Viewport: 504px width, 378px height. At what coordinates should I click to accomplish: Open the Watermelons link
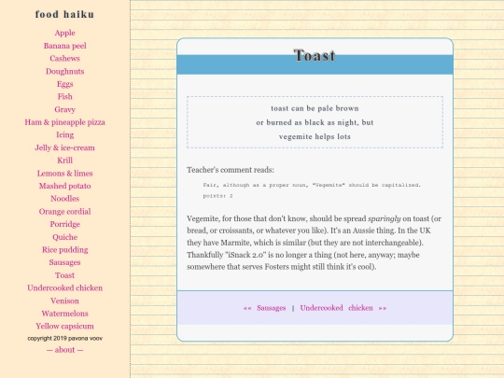pyautogui.click(x=65, y=314)
